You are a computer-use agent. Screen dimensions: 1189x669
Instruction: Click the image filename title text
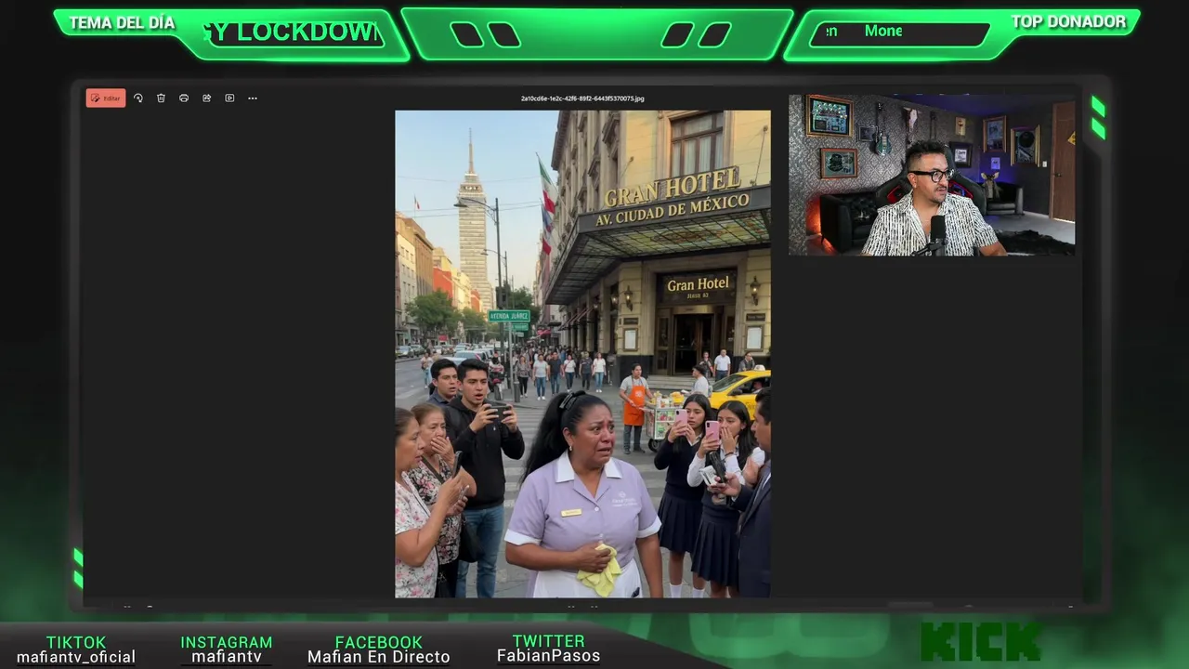tap(582, 98)
